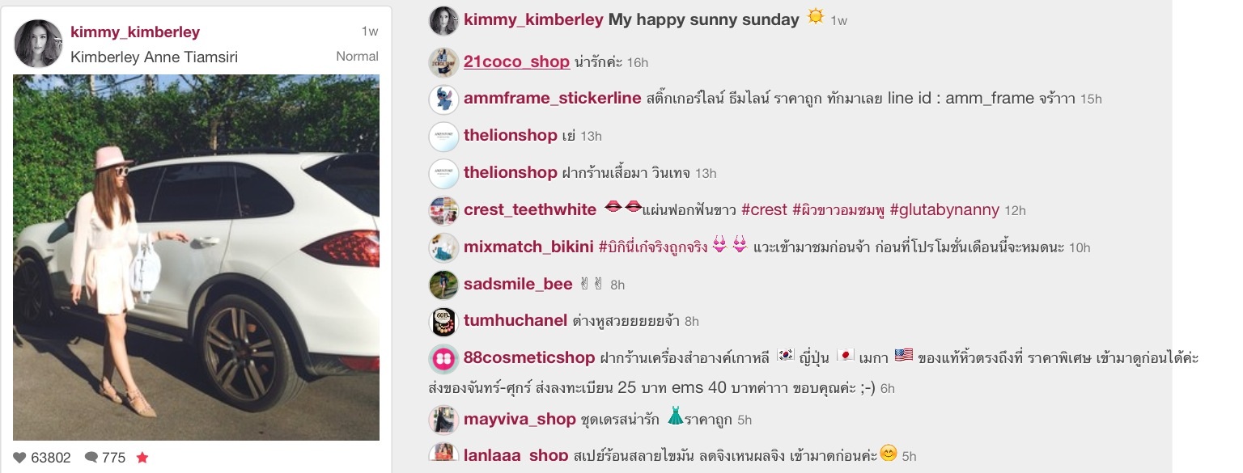
Task: Click crest_teethwhite avatar icon
Action: click(x=443, y=210)
